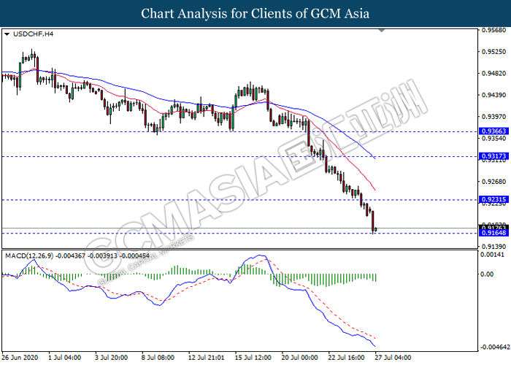Screen dimensions: 511x365
Task: Click the 0.95250 price axis value
Action: [494, 52]
